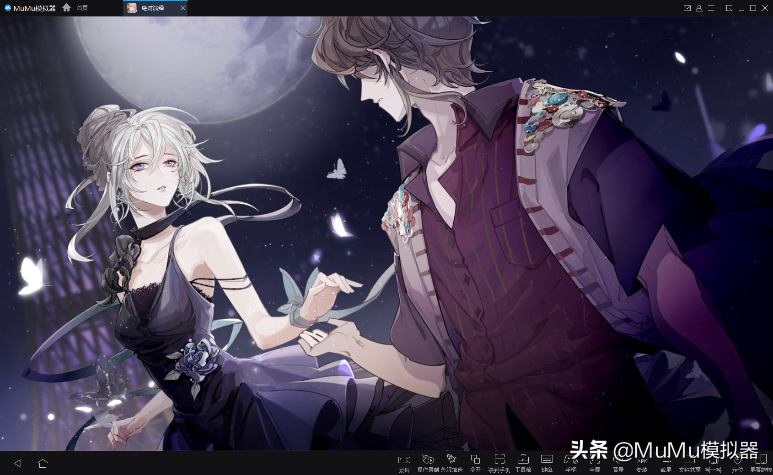Open the 工具箱 toolbox
Viewport: 773px width, 475px height.
click(x=523, y=463)
